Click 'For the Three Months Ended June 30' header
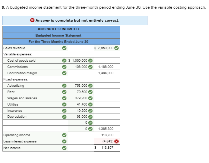Image resolution: width=209 pixels, height=163 pixels. (x=61, y=42)
